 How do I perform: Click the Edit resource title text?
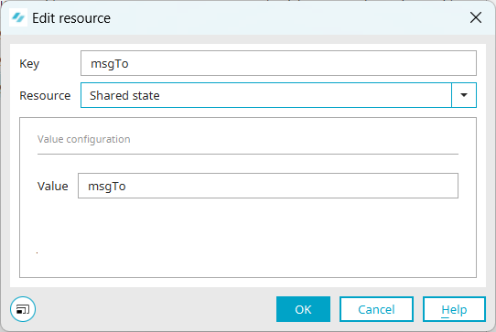pos(71,18)
